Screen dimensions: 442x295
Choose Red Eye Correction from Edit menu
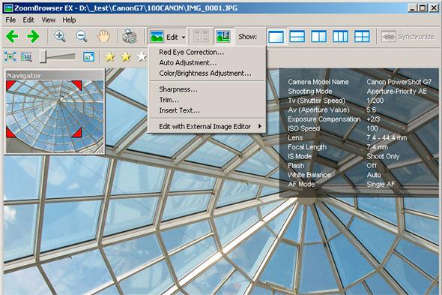click(x=207, y=53)
